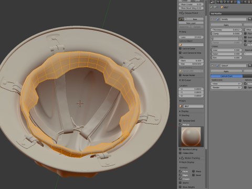Viewport: 252px width, 189px height.
Task: Enable Backface Culling checkbox
Action: [180, 149]
